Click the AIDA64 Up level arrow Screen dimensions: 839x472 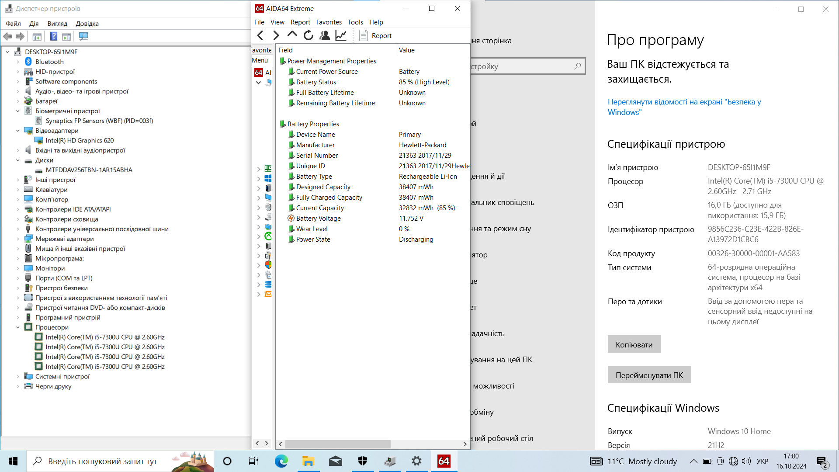[x=292, y=35]
